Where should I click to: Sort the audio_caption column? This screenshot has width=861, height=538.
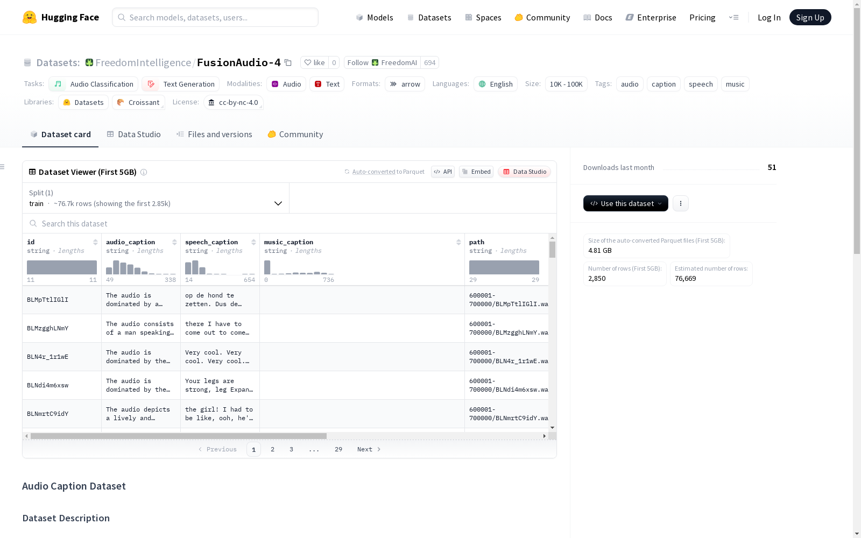(x=174, y=242)
